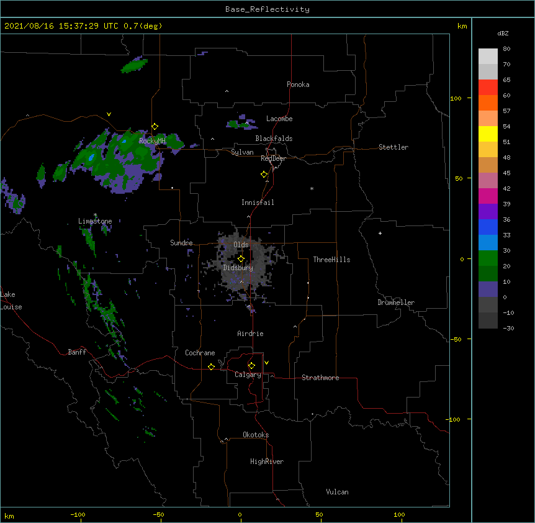Click the white plus marker north of Drumheller
The width and height of the screenshot is (535, 523).
[x=380, y=233]
